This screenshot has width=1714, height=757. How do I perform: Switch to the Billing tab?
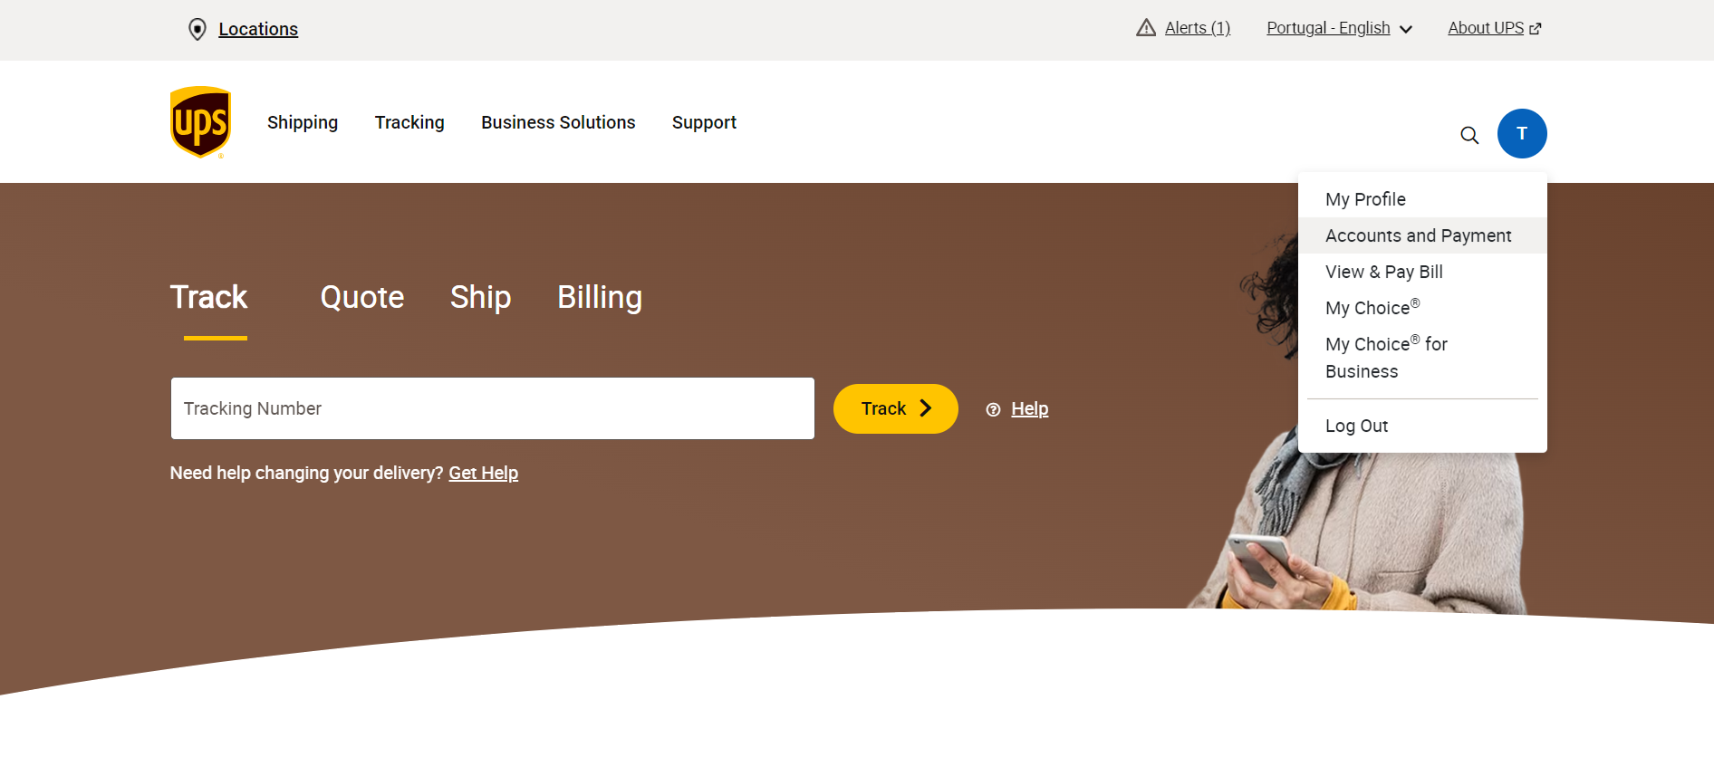pos(600,297)
